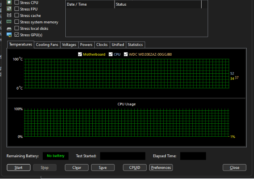Click the drive temperature value 37
254x179 pixels.
[x=237, y=78]
